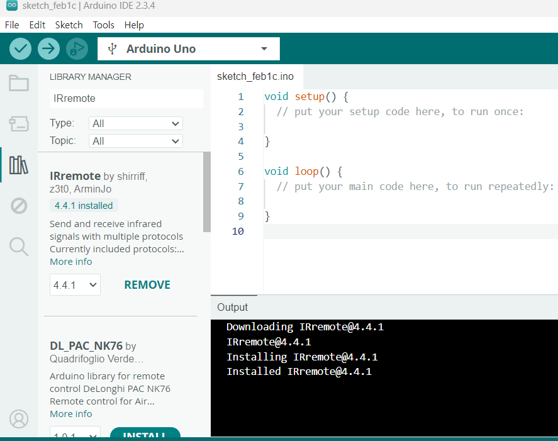Start the Debug button in toolbar
The width and height of the screenshot is (558, 441).
click(77, 49)
